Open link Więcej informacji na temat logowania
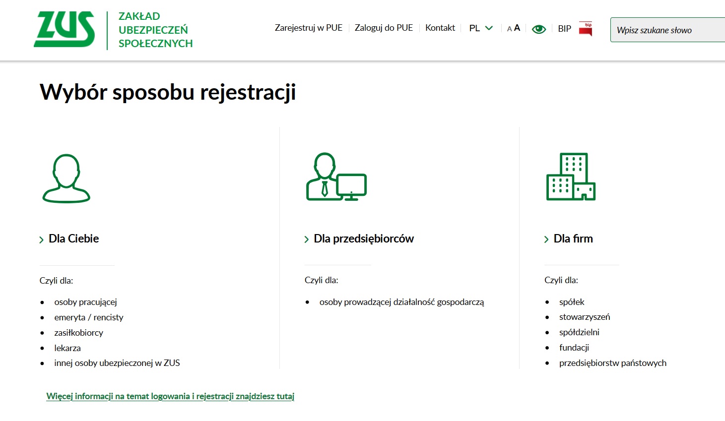 click(x=170, y=396)
